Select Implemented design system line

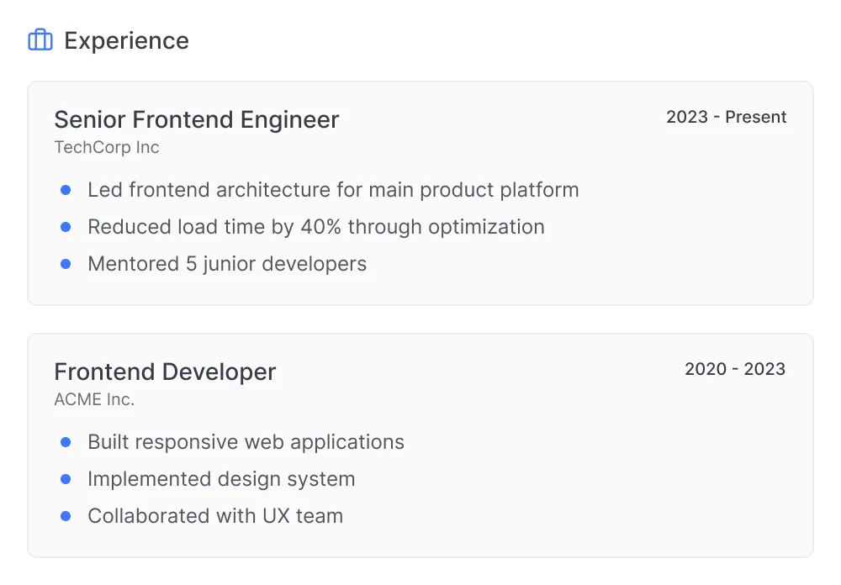click(221, 479)
